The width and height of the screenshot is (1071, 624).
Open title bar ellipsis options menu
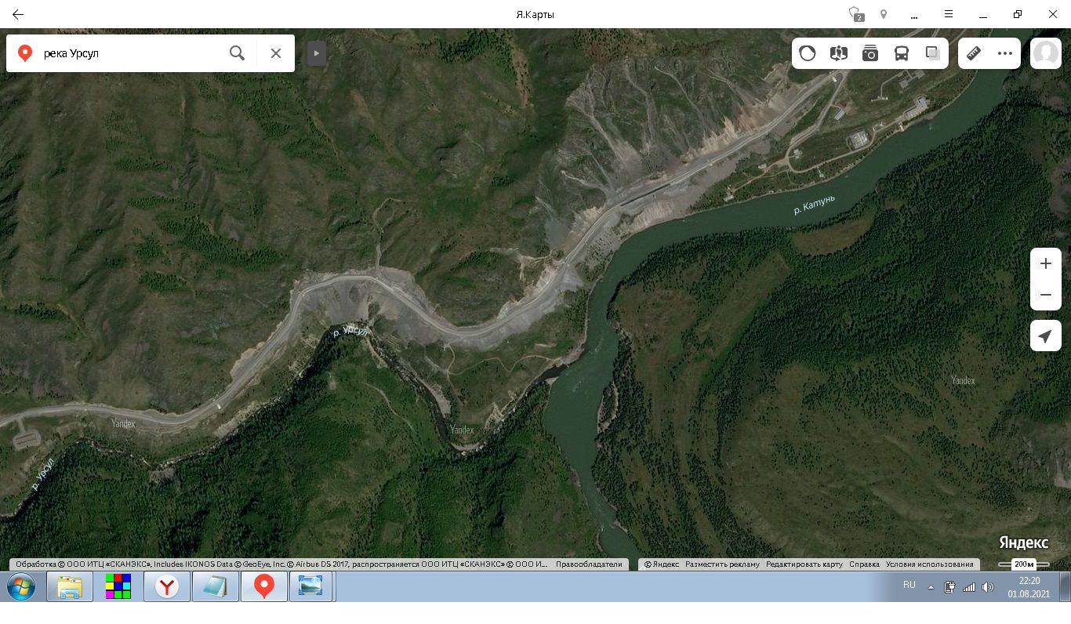coord(914,14)
